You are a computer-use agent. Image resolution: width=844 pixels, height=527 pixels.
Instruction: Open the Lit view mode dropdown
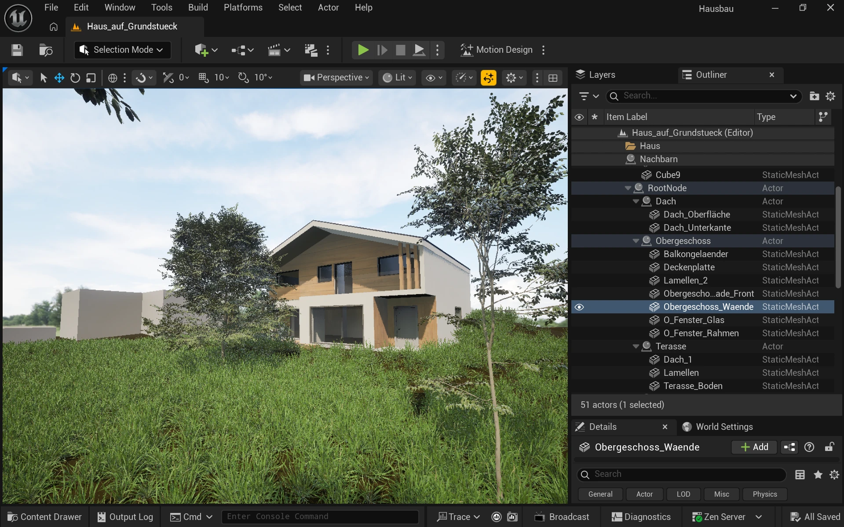[x=396, y=77]
